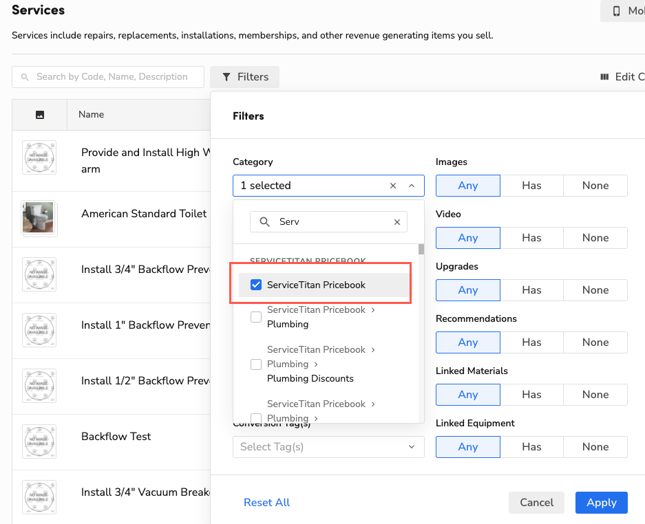This screenshot has width=645, height=524.
Task: Select None for Recommendations
Action: click(595, 342)
